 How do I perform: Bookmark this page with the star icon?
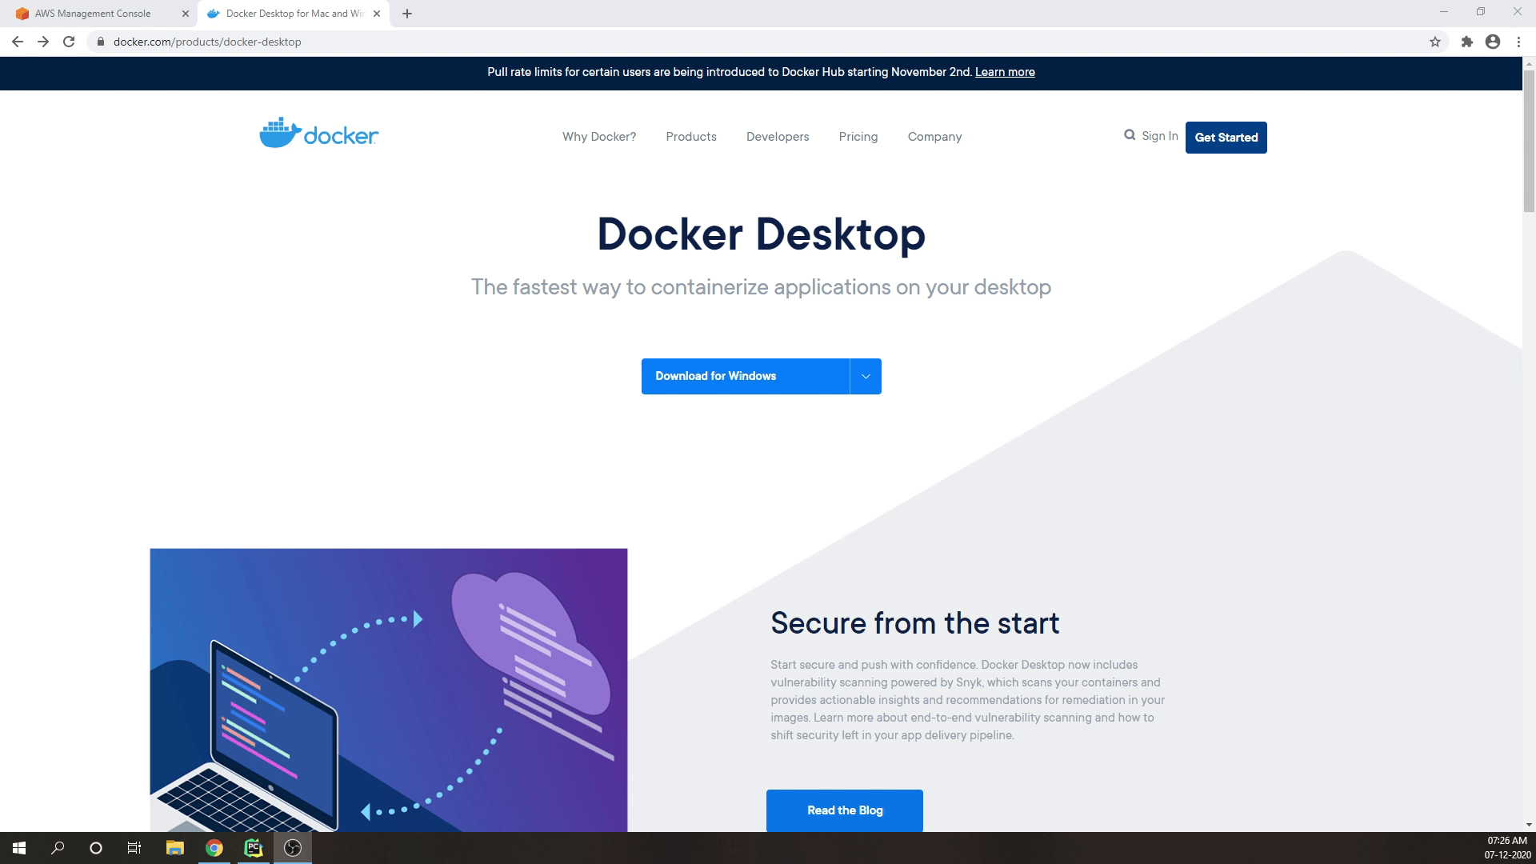point(1435,42)
